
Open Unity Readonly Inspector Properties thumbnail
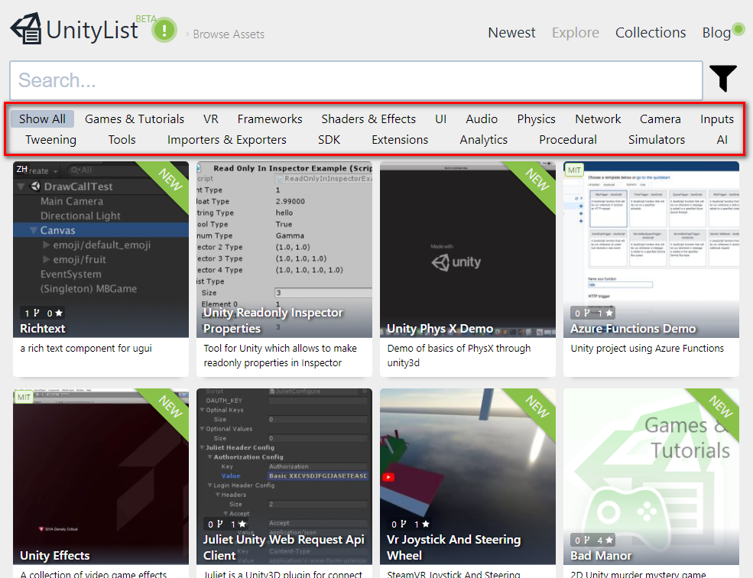(x=284, y=249)
